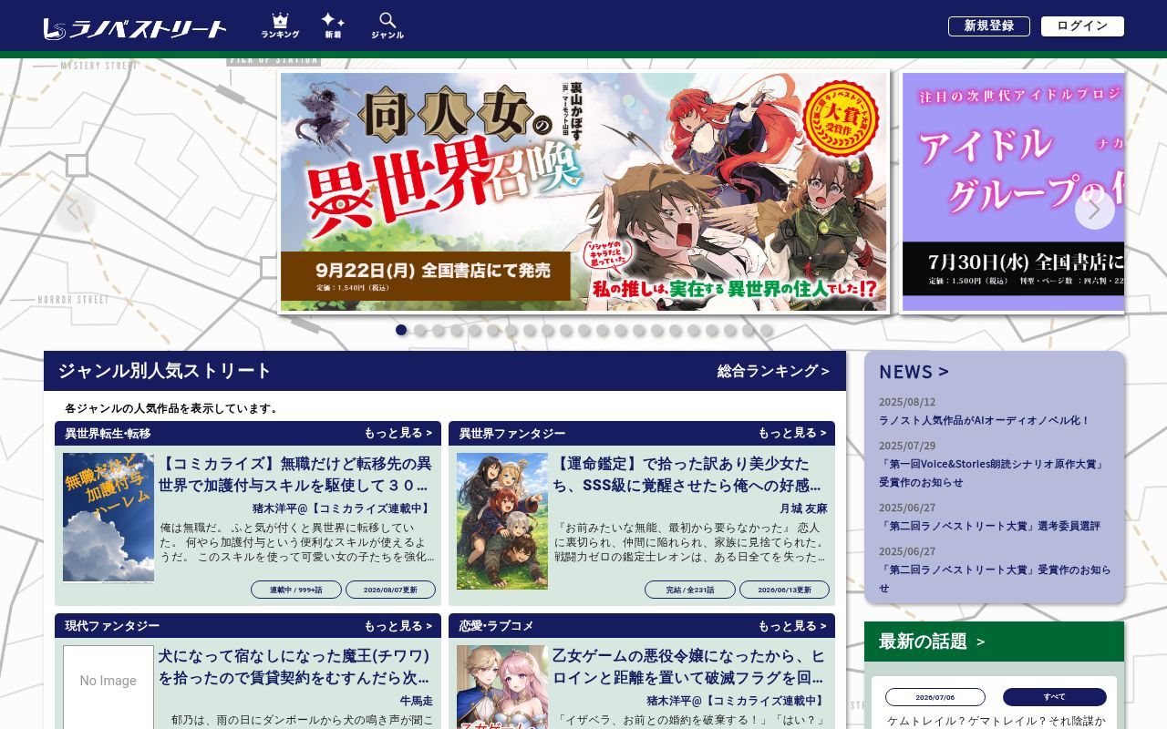Open the ラノベストリート logo home link
Image resolution: width=1167 pixels, height=729 pixels.
coord(135,29)
